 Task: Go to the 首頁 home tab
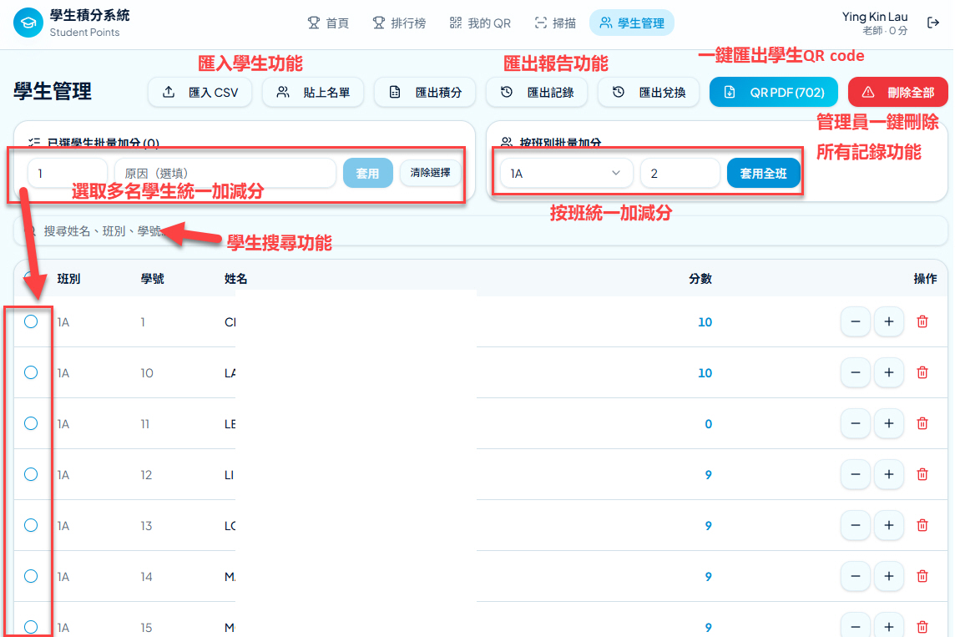pyautogui.click(x=328, y=23)
